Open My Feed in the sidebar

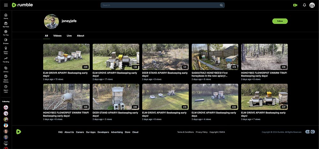[6, 25]
